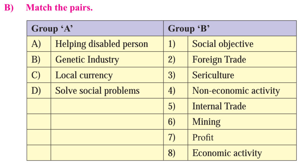Viewport: 303px width, 165px height.
Task: Select the '1)' number cell
Action: pos(176,44)
